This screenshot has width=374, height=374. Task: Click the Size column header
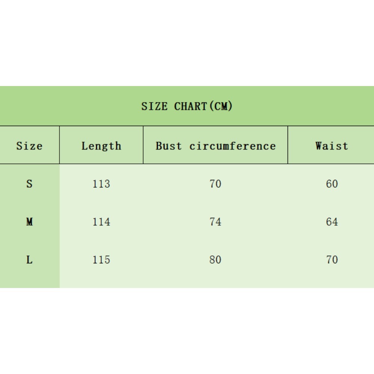pos(29,146)
